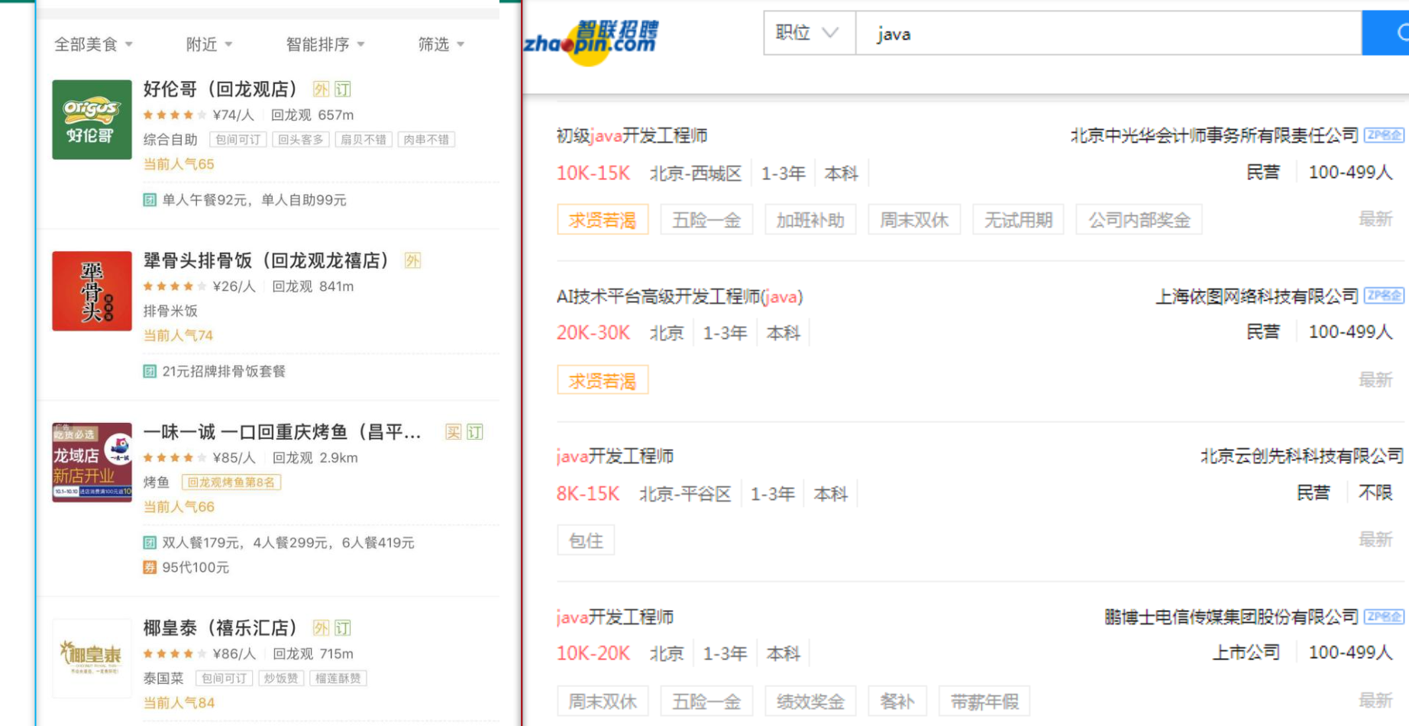Click the 订 booking badge for 好伦哥
Viewport: 1409px width, 726px height.
click(343, 89)
